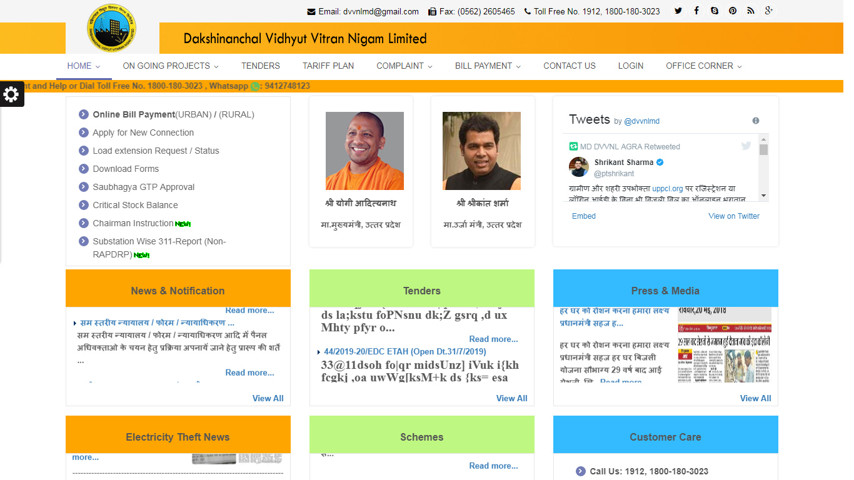The image size is (854, 480).
Task: Expand the ON GOING PROJECTS dropdown
Action: point(171,66)
